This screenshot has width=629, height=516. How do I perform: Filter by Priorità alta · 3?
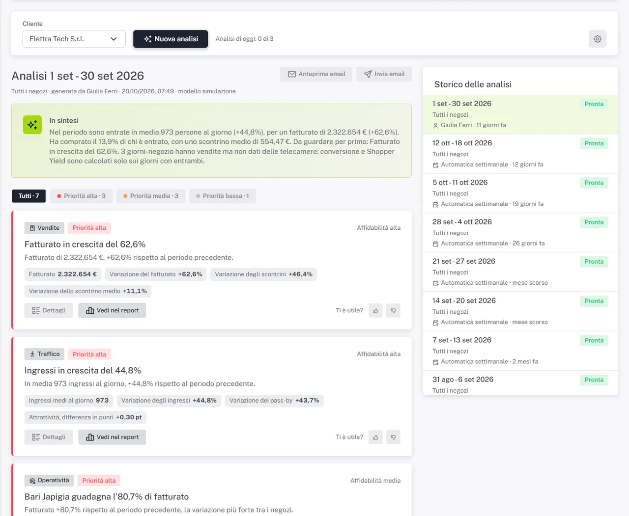[81, 196]
